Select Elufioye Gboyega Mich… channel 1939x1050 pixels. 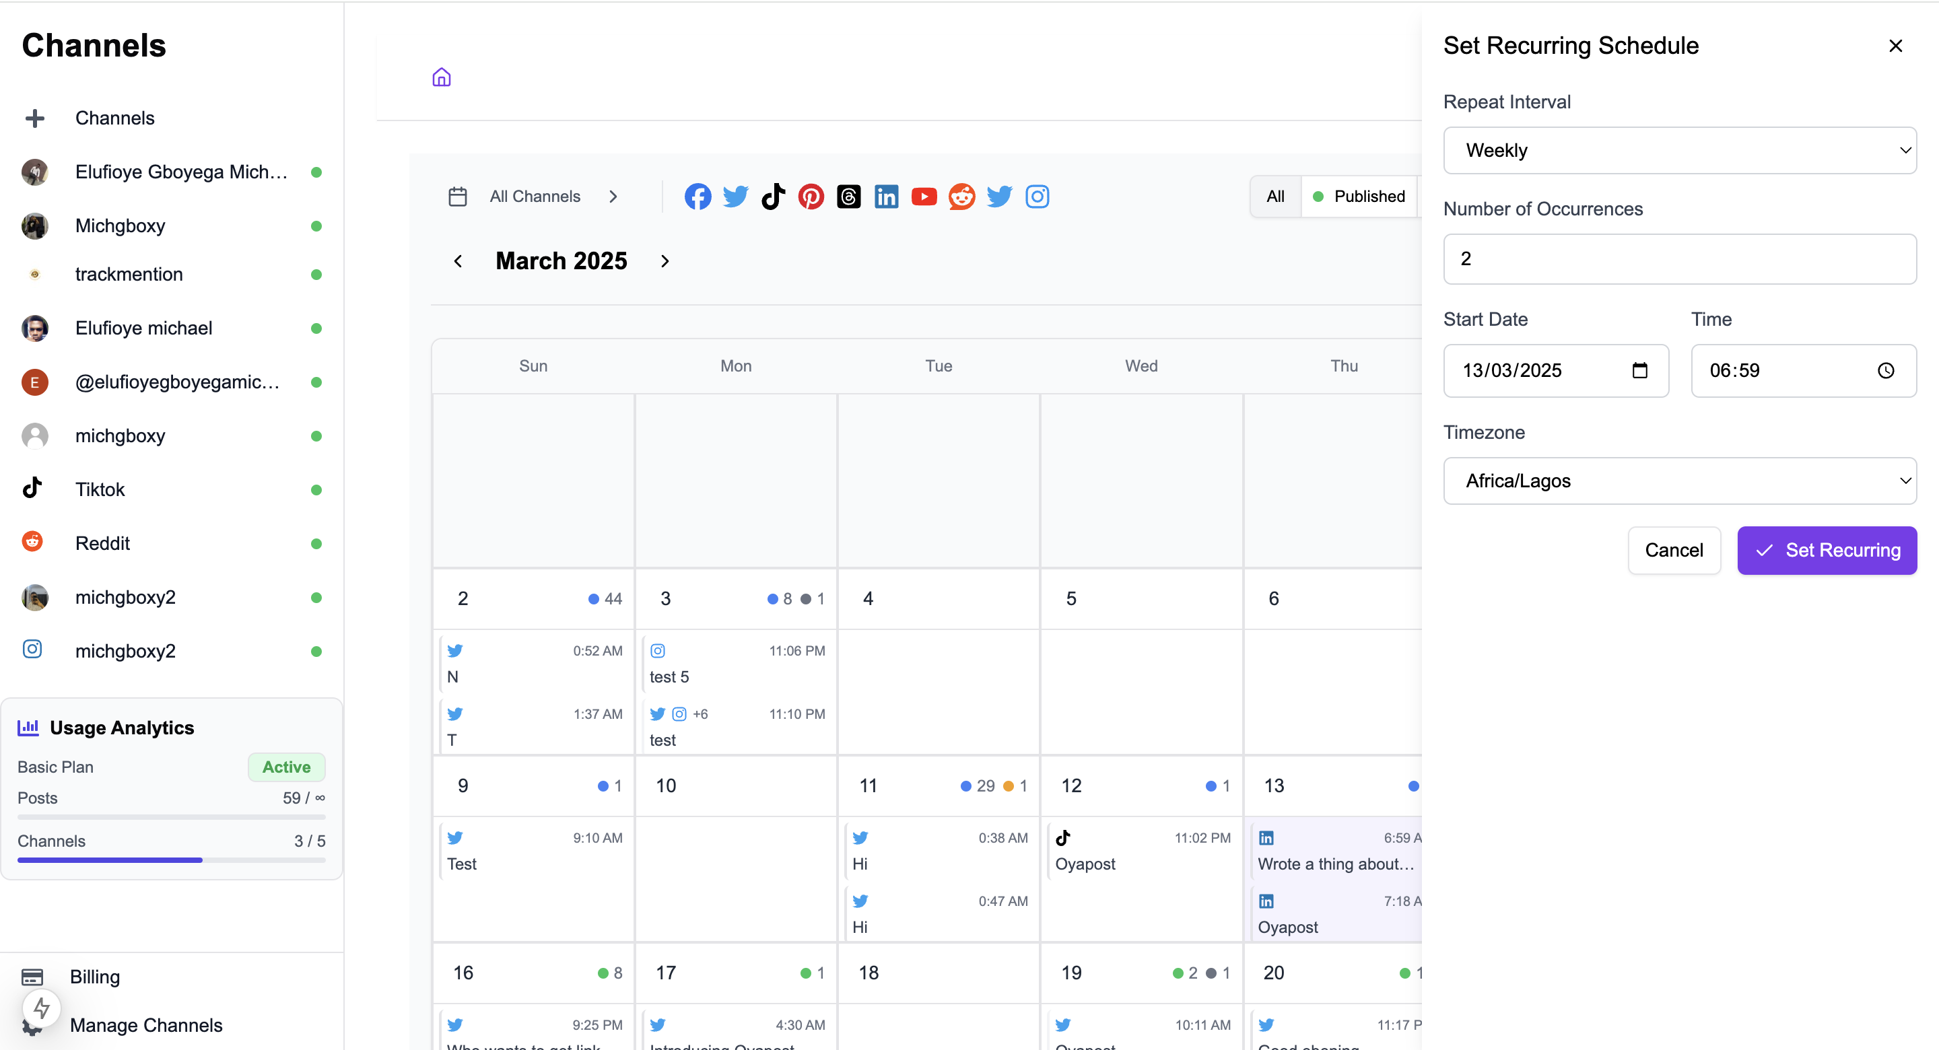(172, 172)
